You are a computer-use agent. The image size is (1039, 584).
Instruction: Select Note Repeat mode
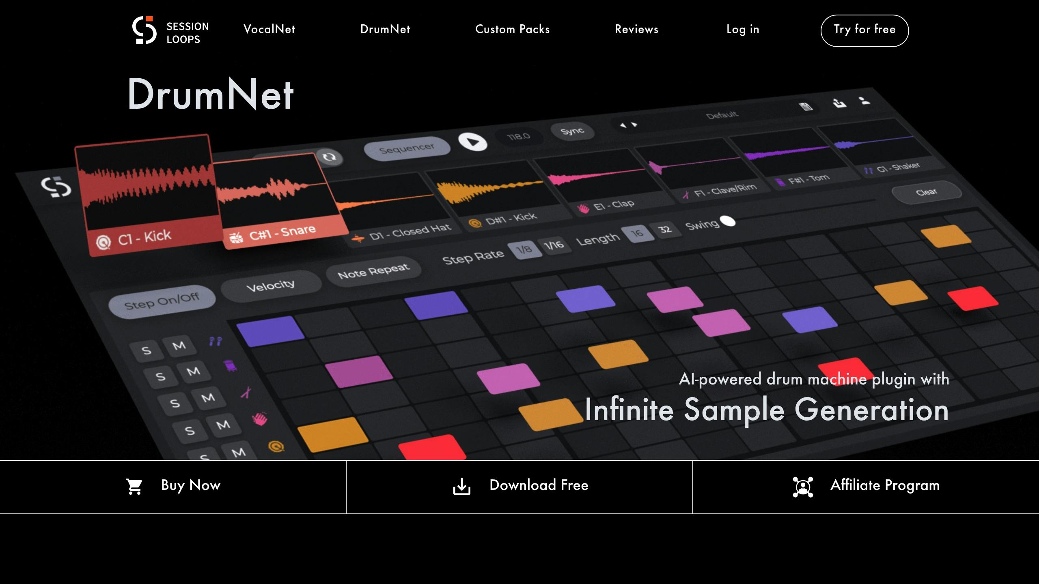(373, 271)
